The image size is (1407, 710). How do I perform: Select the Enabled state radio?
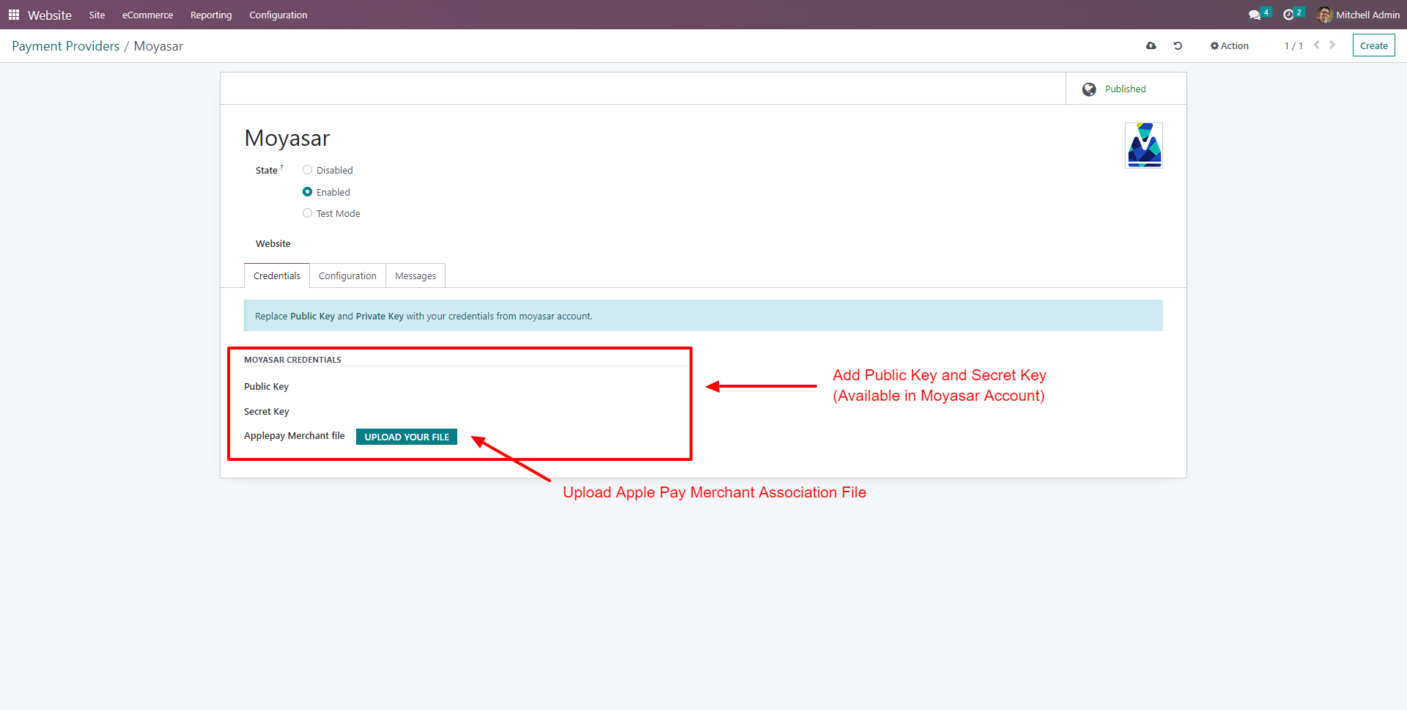[x=308, y=192]
